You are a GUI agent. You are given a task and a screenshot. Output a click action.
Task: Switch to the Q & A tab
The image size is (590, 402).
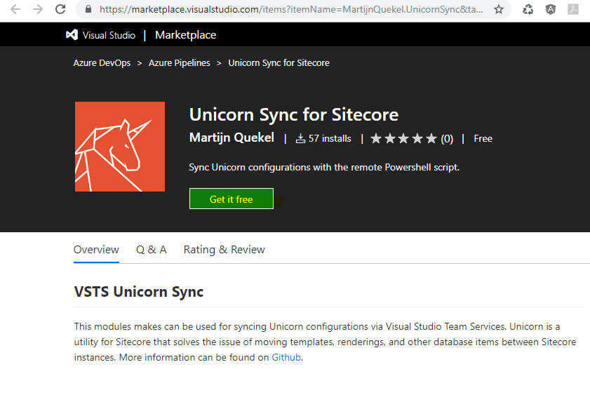(152, 250)
